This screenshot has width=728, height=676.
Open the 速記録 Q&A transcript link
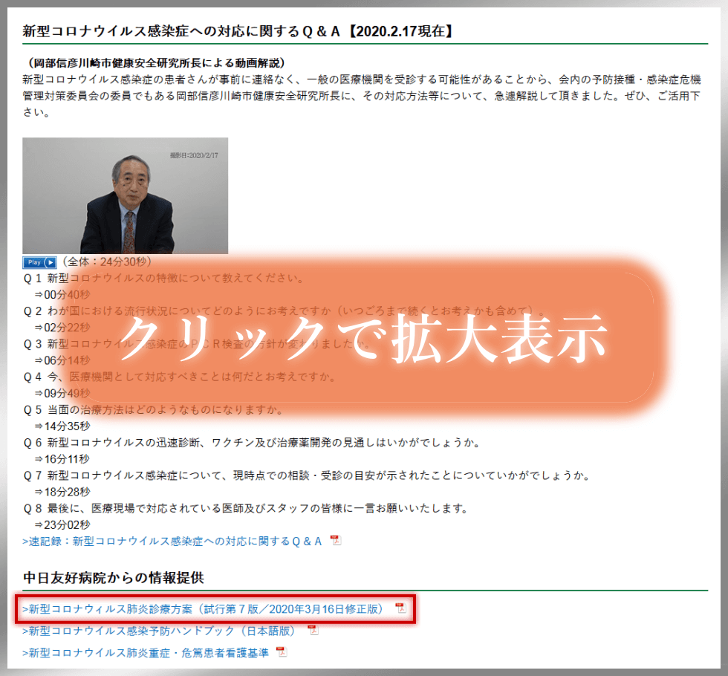(x=172, y=542)
